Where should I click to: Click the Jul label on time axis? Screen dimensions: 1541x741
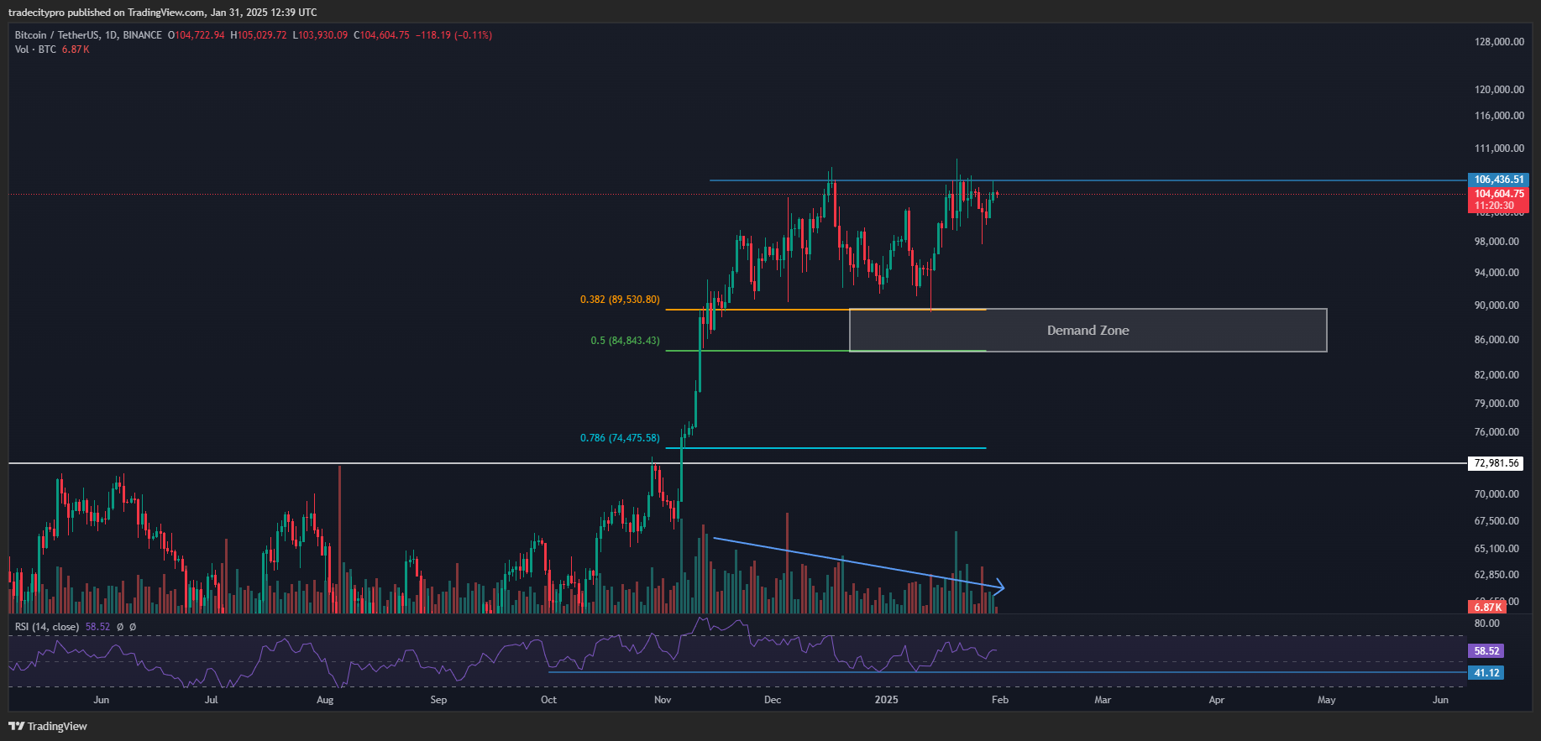pos(211,700)
